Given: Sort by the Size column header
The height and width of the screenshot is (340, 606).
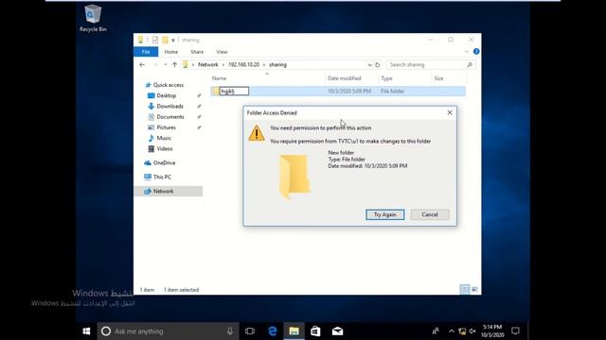Looking at the screenshot, I should pos(438,78).
